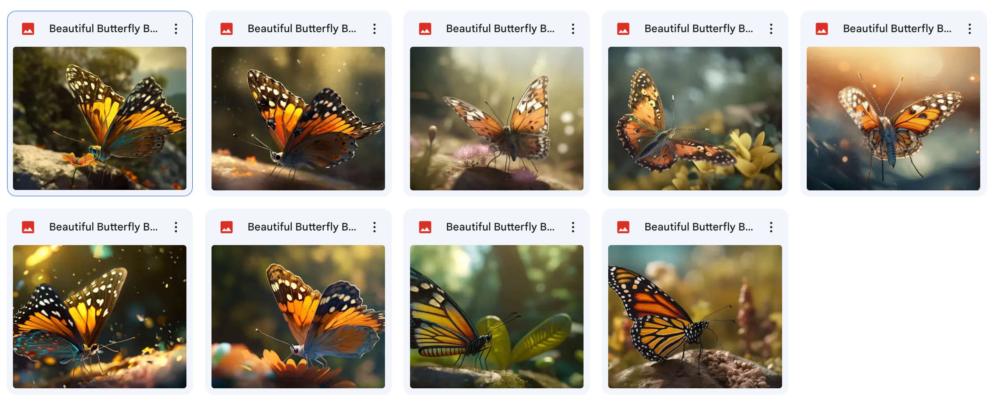The image size is (994, 410).
Task: Select thumbnail of butterfly on pink thistle
Action: 497,119
